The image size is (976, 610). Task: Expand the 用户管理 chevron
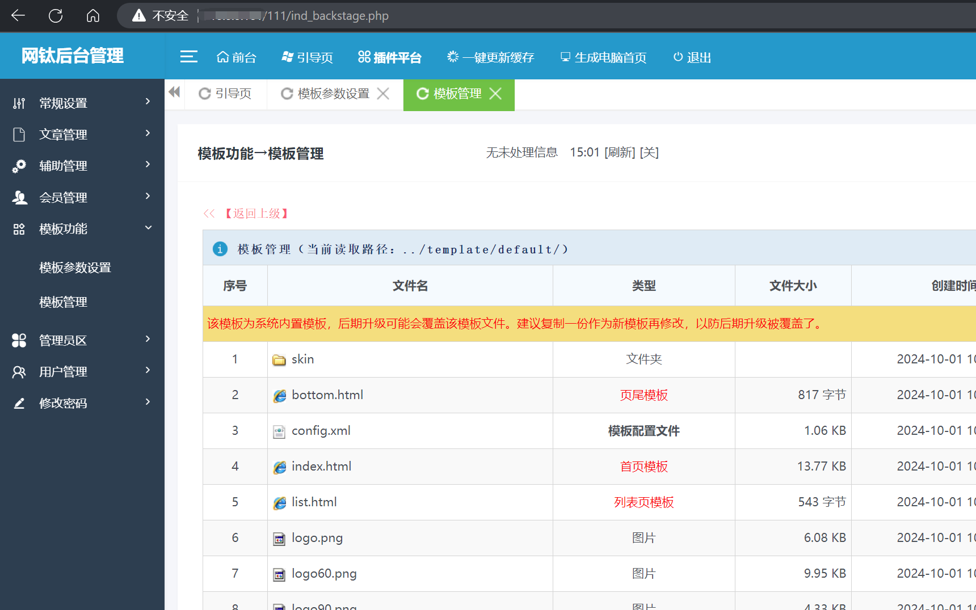coord(148,370)
